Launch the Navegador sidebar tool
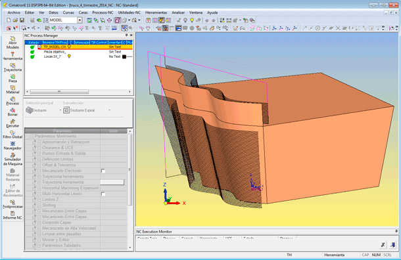401x260 pixels. [x=12, y=146]
